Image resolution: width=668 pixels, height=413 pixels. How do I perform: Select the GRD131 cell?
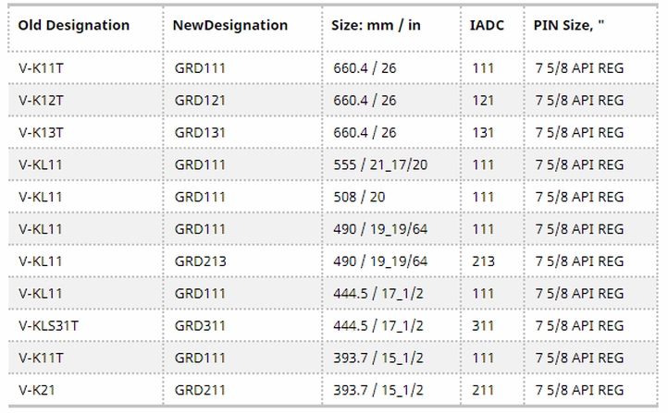pos(200,133)
